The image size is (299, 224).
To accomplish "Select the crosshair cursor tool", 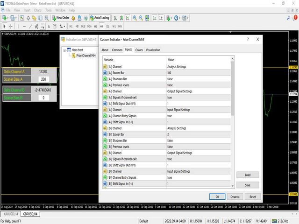I will [x=11, y=27].
